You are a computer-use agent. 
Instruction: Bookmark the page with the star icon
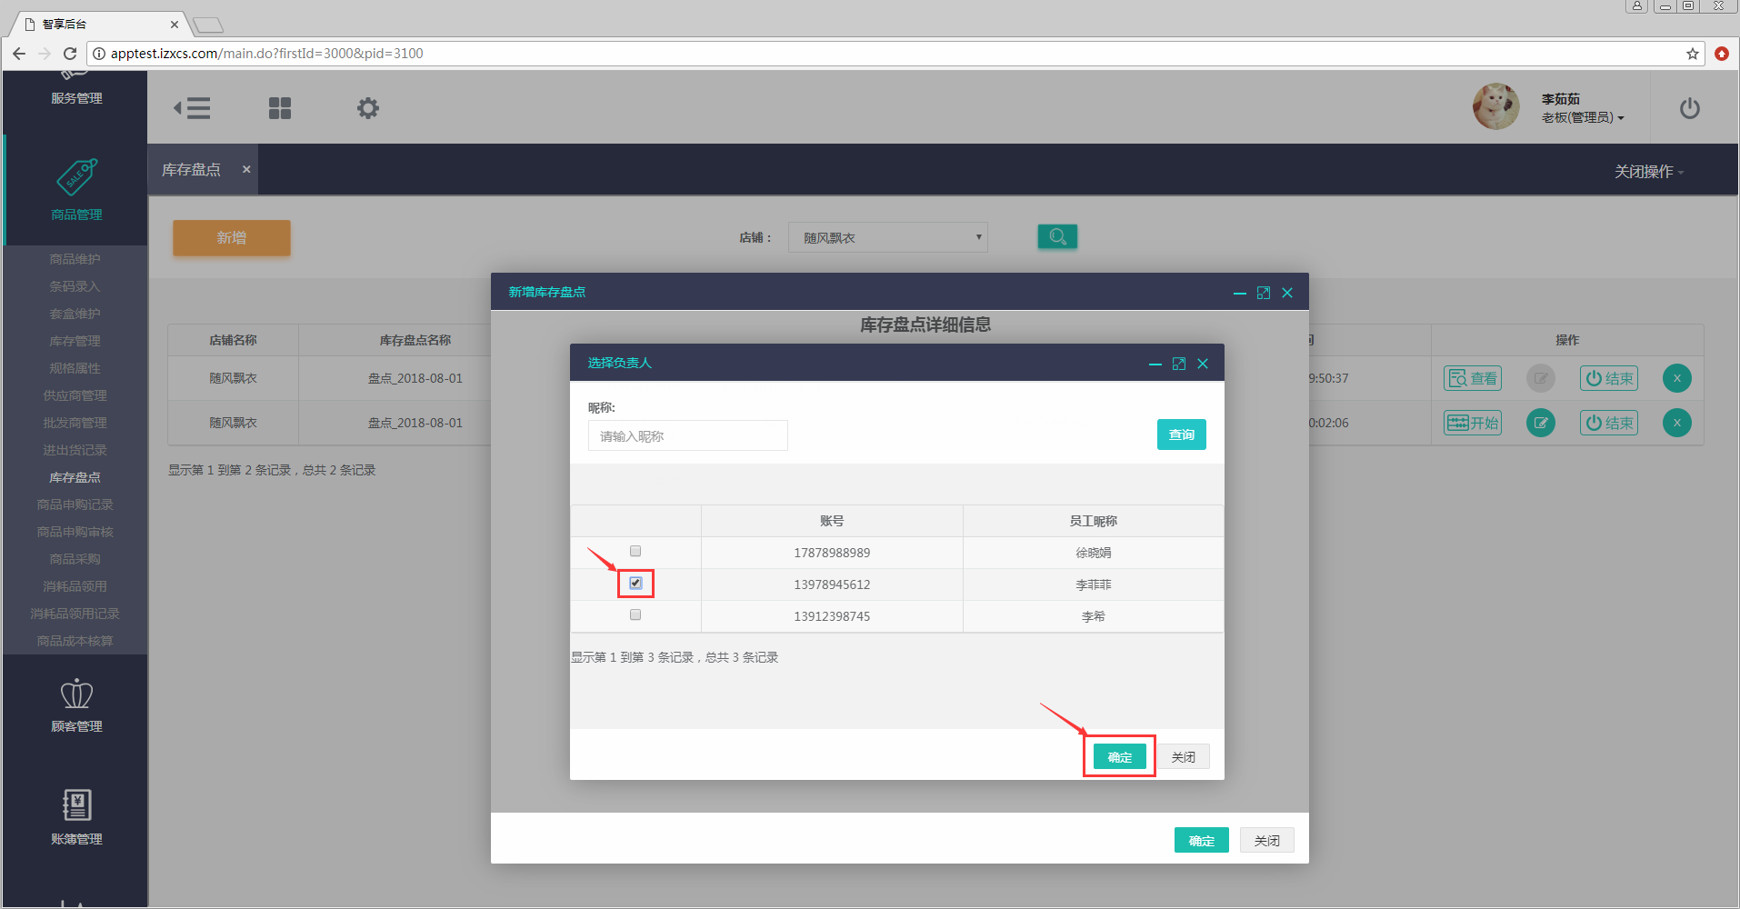(1693, 54)
